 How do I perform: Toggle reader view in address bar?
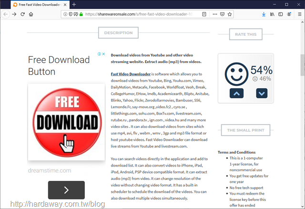click(204, 14)
